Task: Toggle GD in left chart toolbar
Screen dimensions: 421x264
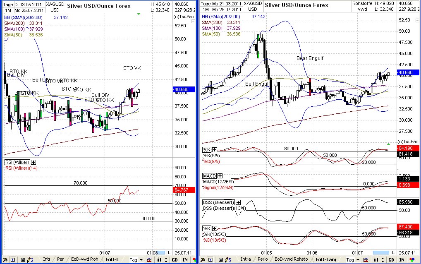Action: tap(175, 260)
